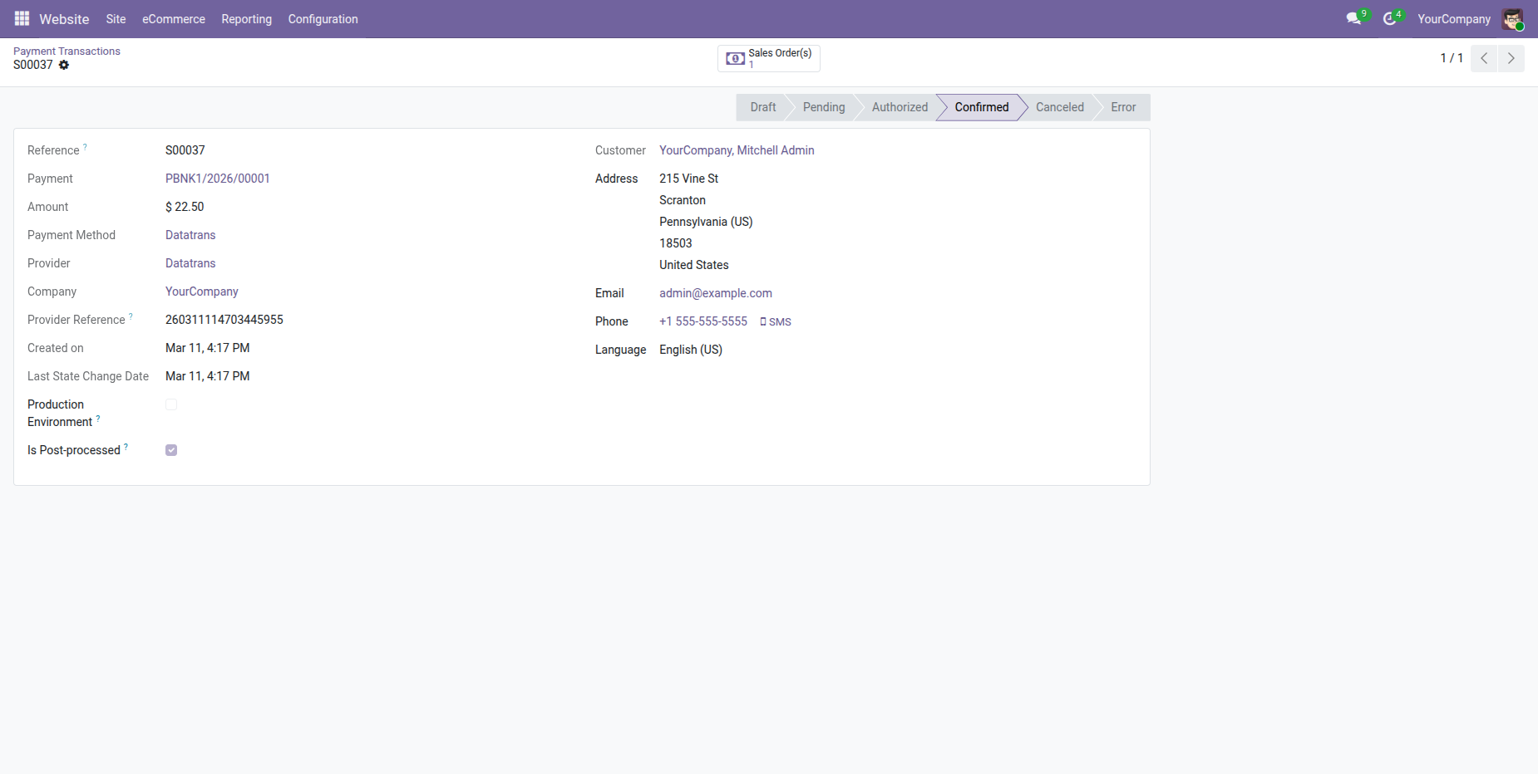Open the admin@example.com email link
Image resolution: width=1538 pixels, height=774 pixels.
click(716, 293)
